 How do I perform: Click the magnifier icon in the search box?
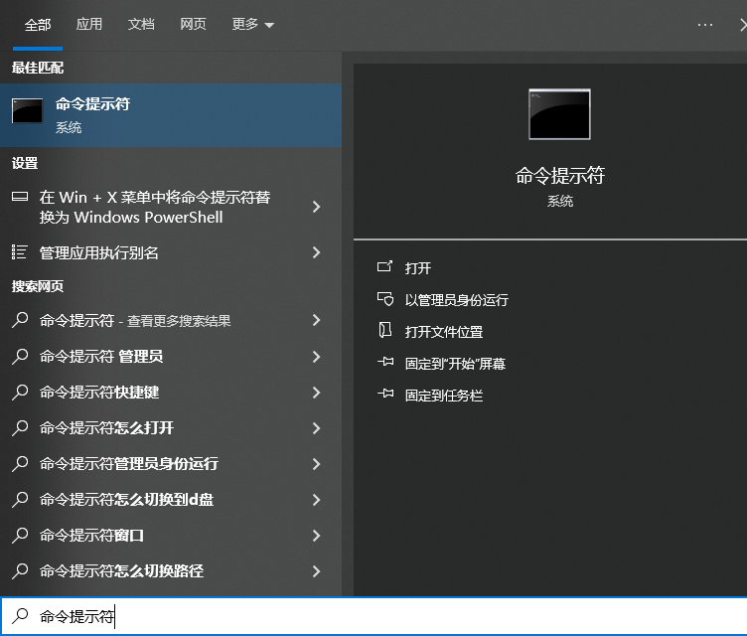pos(20,615)
